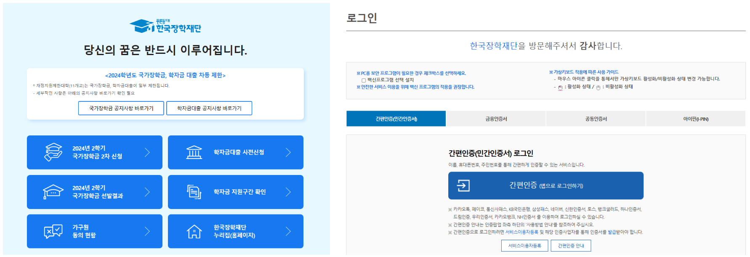The height and width of the screenshot is (257, 750).
Task: Open chevron on 한국장학재단 누리집 card
Action: point(288,231)
